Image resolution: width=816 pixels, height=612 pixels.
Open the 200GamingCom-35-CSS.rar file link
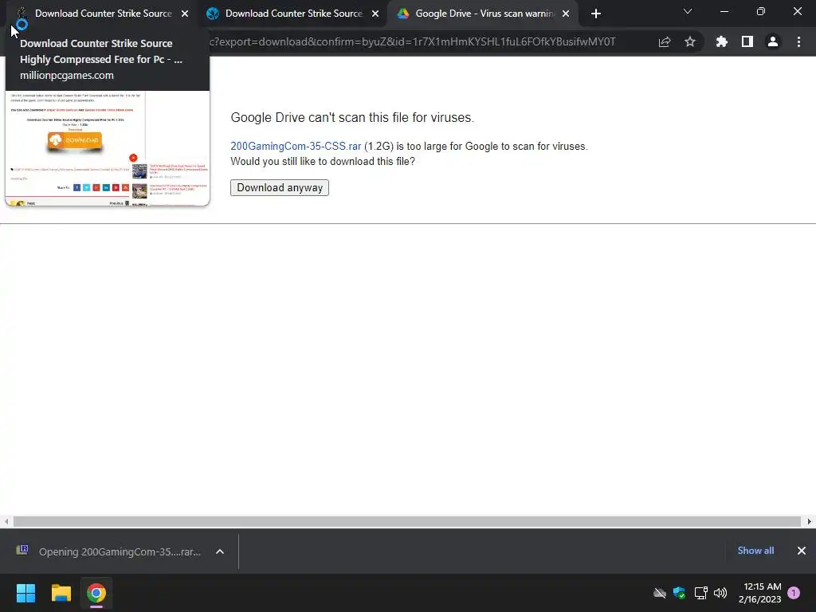tap(296, 147)
